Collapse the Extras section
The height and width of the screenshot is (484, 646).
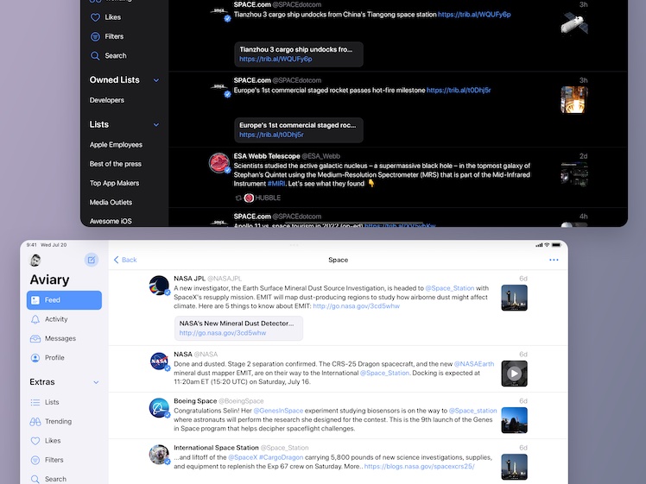coord(96,382)
